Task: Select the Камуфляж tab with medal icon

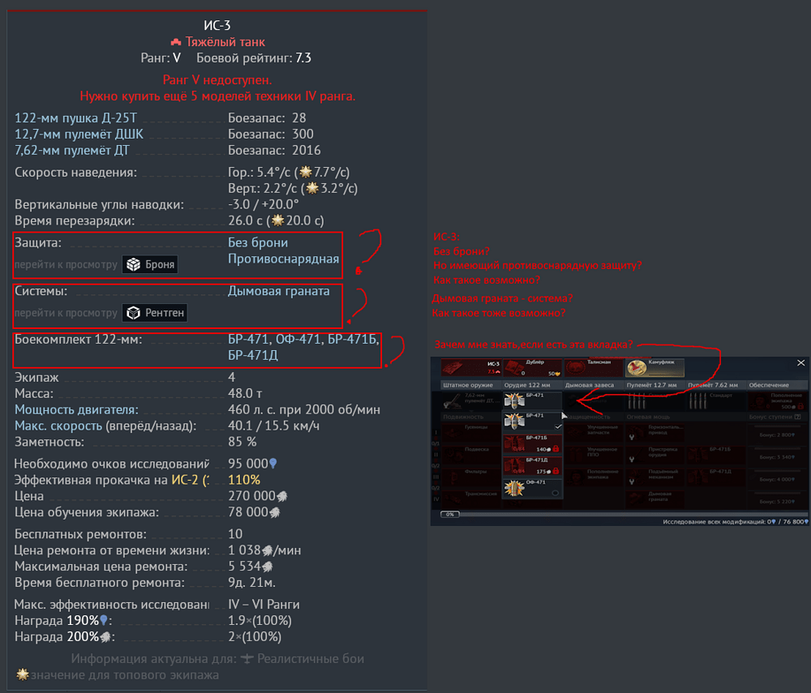Action: point(654,367)
